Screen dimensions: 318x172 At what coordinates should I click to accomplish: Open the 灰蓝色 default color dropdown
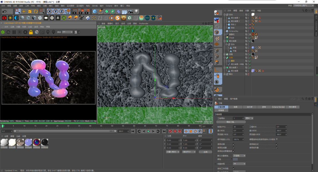point(239,156)
